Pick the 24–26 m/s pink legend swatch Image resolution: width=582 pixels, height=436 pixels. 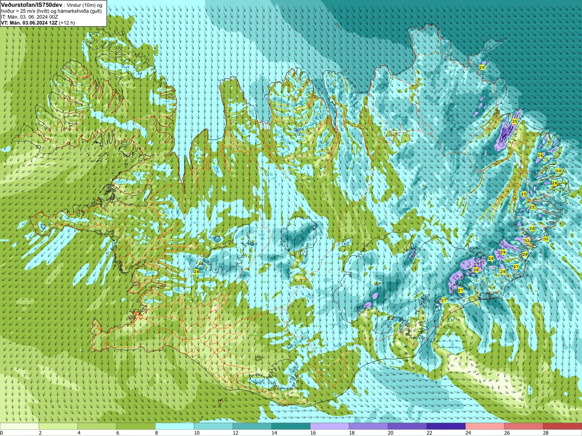485,426
